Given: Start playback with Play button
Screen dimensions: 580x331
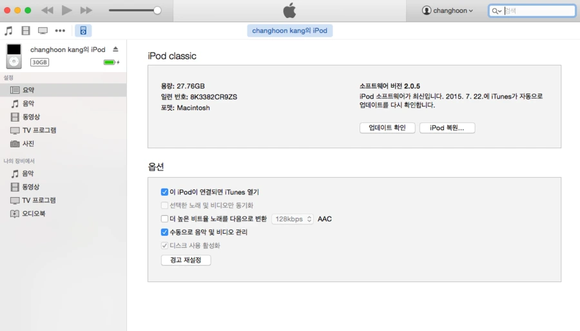Looking at the screenshot, I should point(66,10).
